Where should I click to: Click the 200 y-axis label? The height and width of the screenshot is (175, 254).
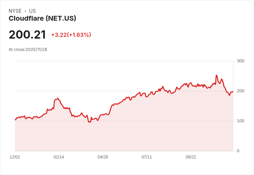point(241,91)
